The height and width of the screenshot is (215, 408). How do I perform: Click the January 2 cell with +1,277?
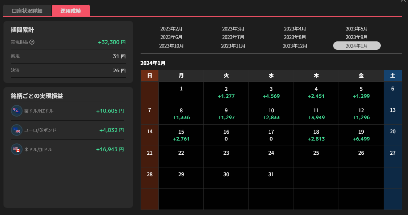226,92
